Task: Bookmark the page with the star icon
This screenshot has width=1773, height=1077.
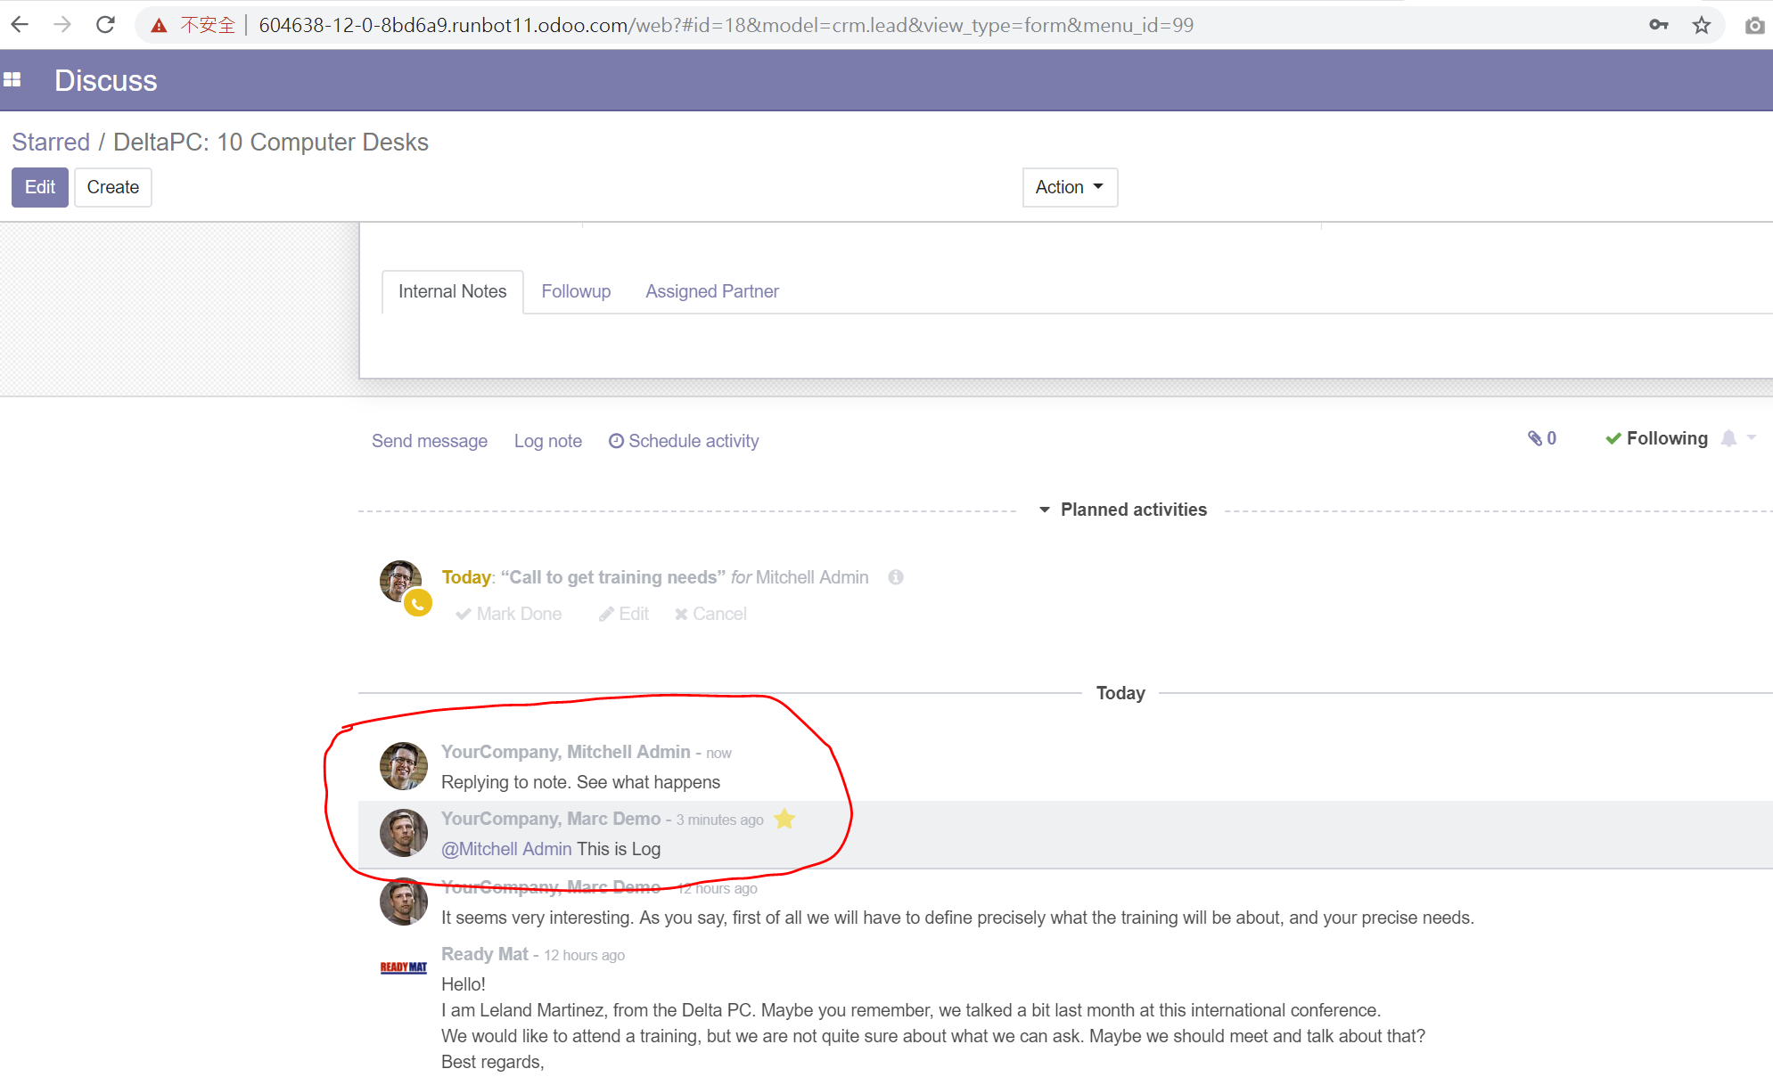Action: (x=1703, y=24)
